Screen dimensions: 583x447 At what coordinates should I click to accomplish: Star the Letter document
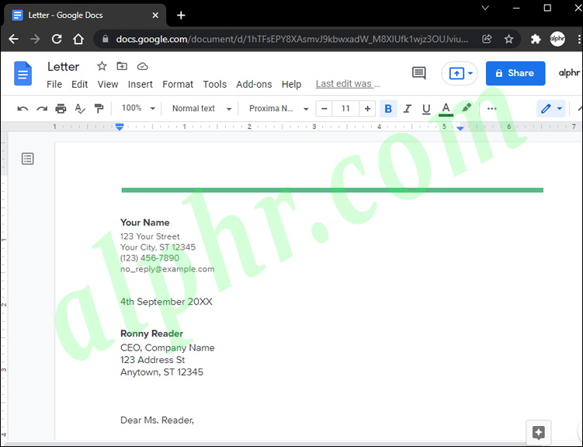pyautogui.click(x=102, y=66)
